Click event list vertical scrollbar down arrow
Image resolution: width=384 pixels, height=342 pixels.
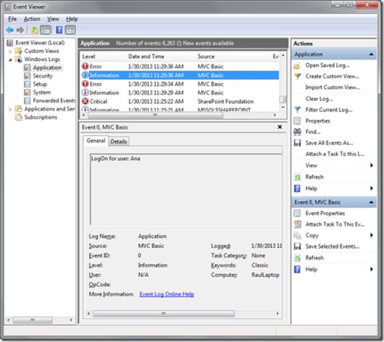click(283, 107)
